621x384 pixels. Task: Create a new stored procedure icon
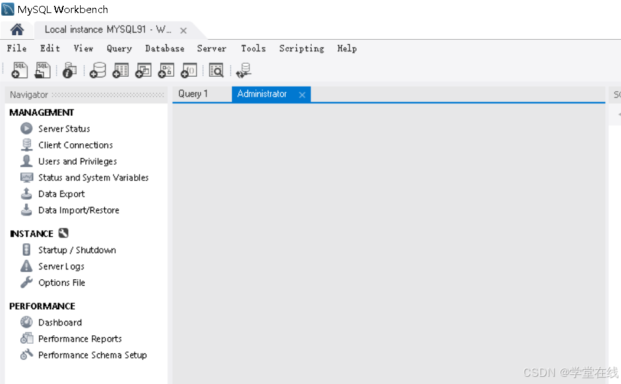(x=166, y=70)
